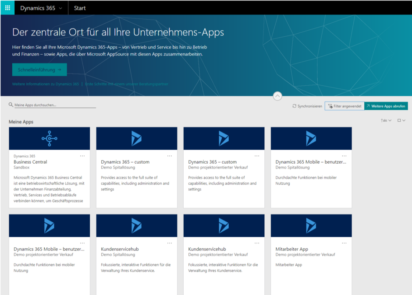Screen dimensions: 412x295
Task: Click the Schnelleinführung button
Action: [39, 70]
